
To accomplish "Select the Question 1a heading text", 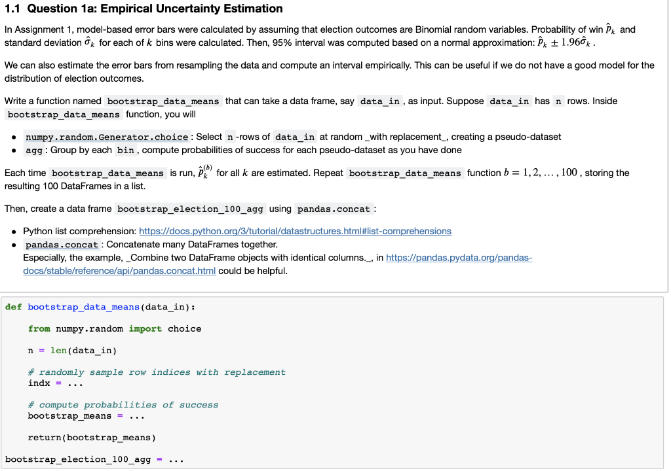I will click(x=144, y=9).
